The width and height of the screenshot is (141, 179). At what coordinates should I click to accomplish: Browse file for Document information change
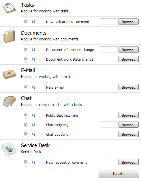129,50
